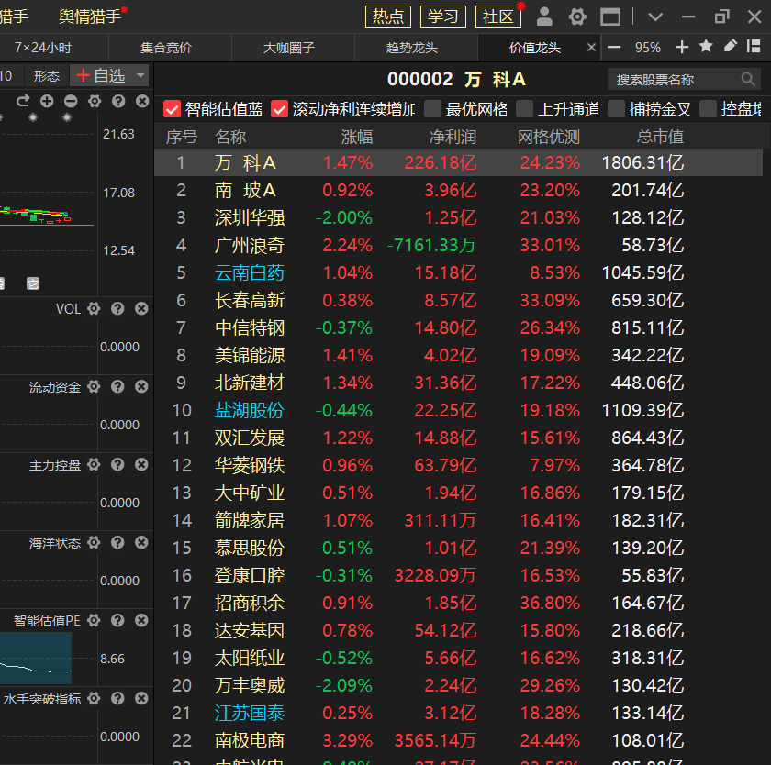Viewport: 771px width, 765px height.
Task: Expand the title bar chevron menu
Action: [655, 17]
